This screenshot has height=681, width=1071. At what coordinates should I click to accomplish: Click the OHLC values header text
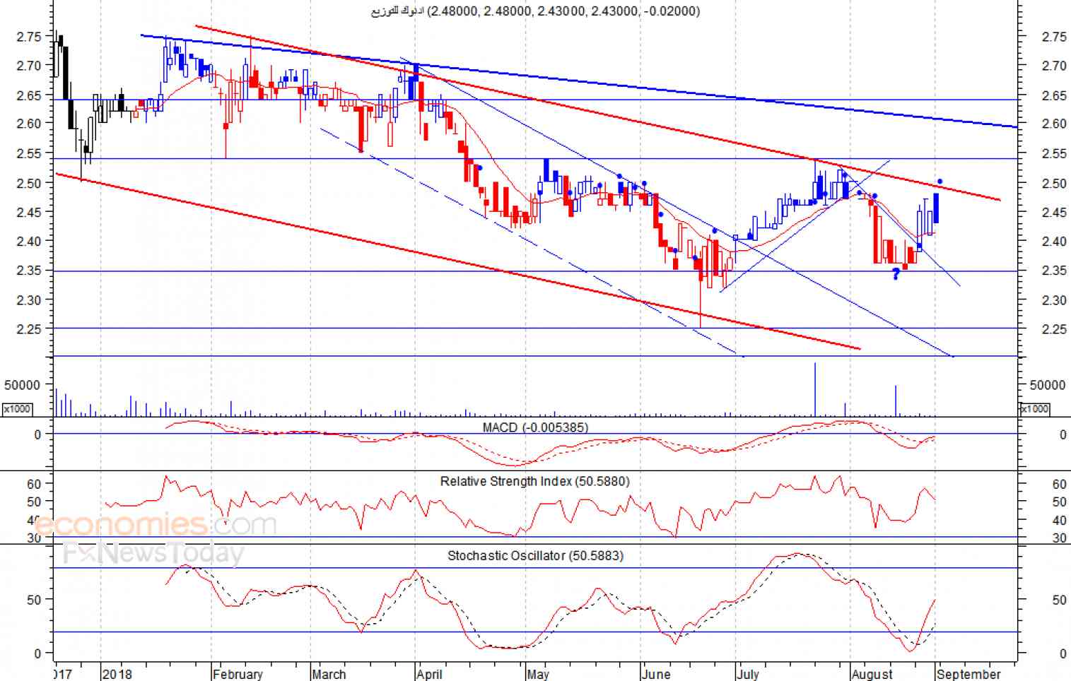[x=535, y=11]
